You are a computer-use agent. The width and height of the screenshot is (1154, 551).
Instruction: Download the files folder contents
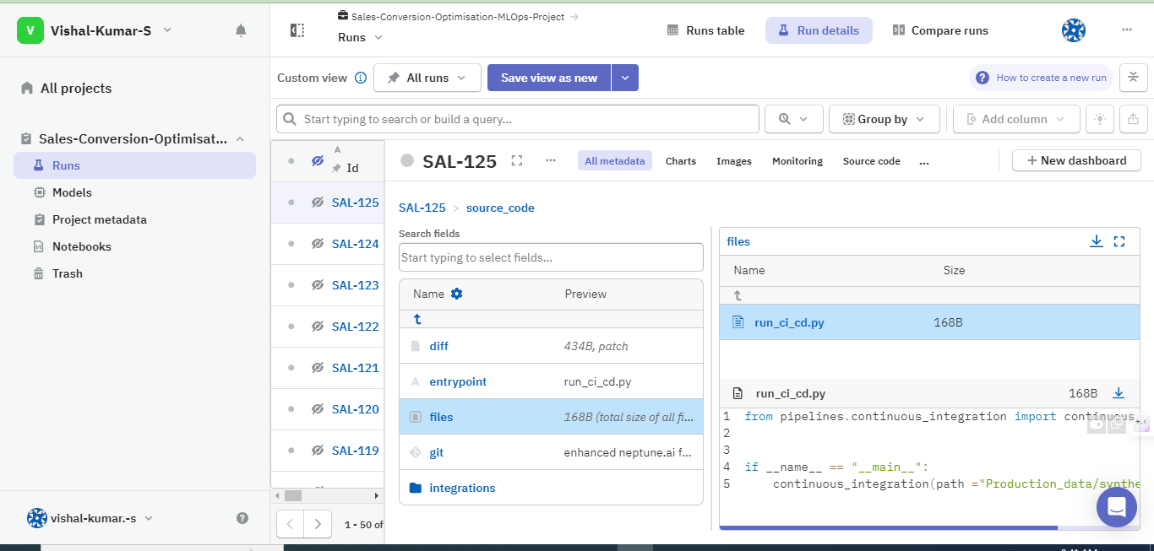(1097, 241)
